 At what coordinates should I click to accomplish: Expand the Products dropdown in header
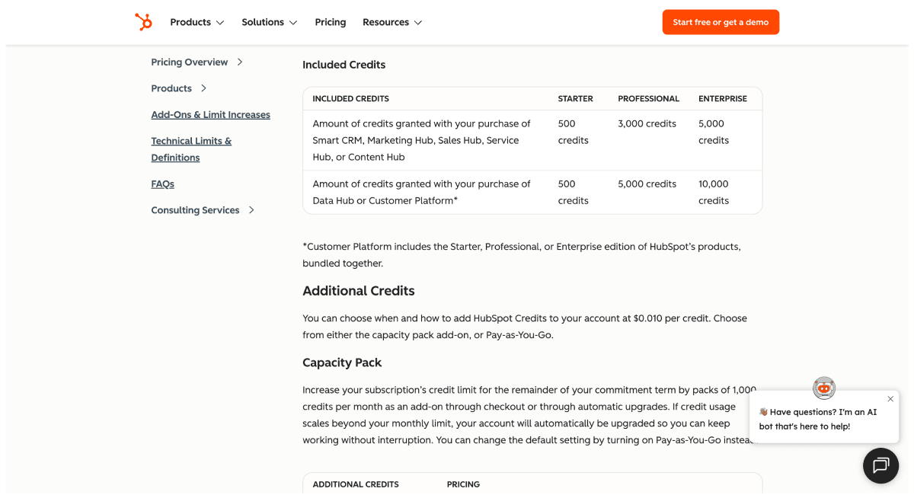click(x=197, y=22)
